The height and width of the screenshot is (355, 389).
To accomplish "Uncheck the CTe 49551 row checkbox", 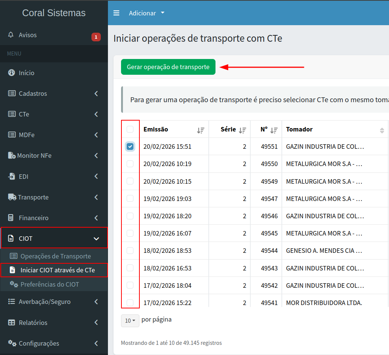I will point(130,147).
